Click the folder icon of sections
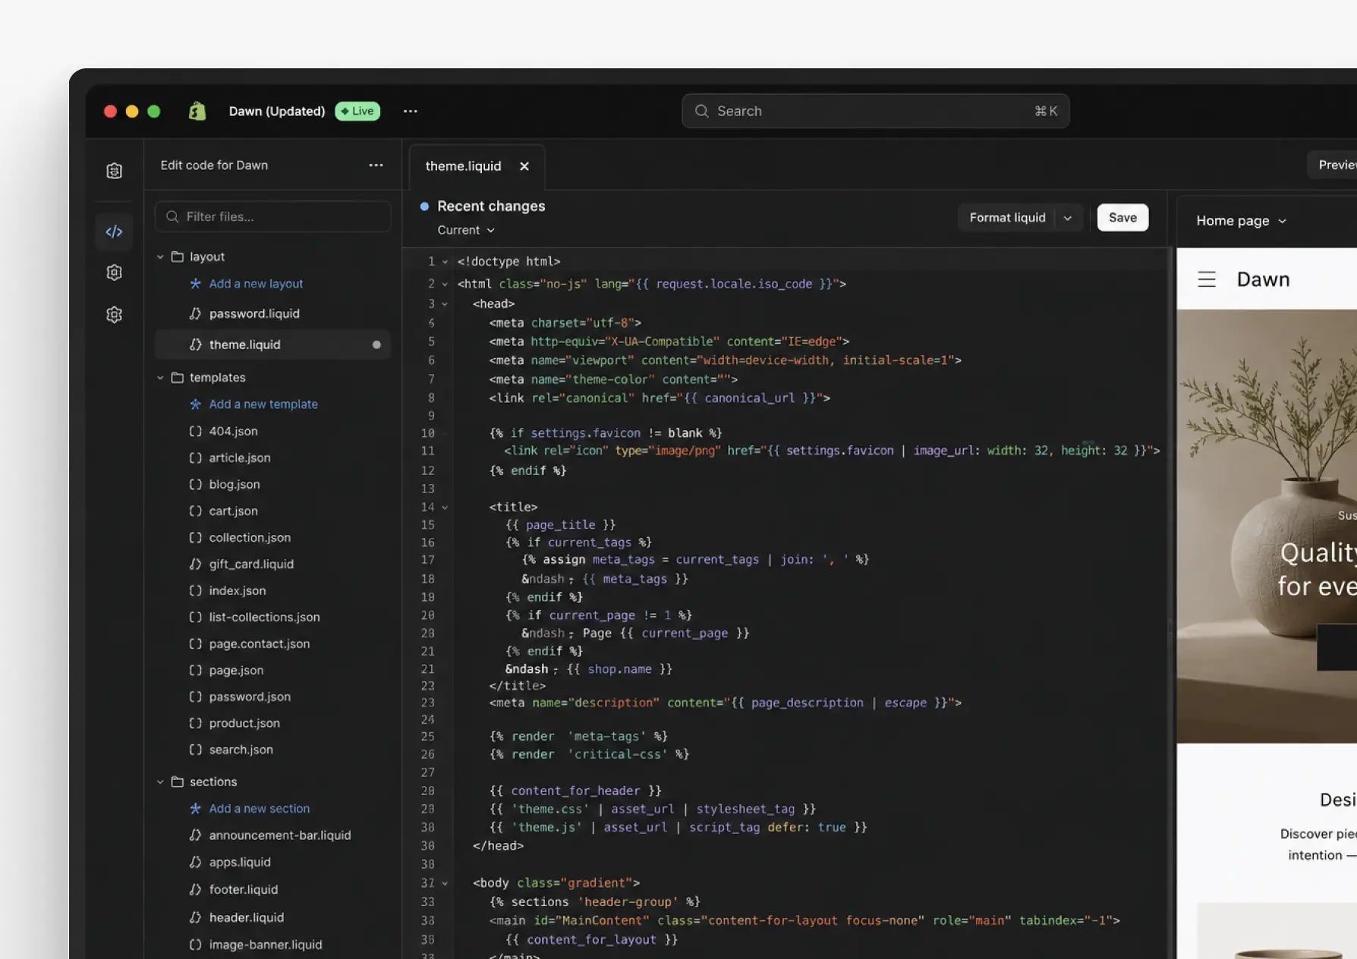 click(x=178, y=782)
